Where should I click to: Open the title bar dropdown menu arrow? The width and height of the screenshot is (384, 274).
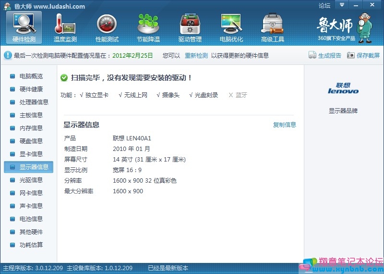pos(342,5)
